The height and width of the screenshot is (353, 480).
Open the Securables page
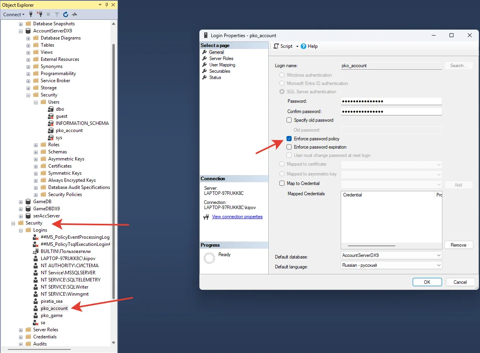pyautogui.click(x=220, y=71)
